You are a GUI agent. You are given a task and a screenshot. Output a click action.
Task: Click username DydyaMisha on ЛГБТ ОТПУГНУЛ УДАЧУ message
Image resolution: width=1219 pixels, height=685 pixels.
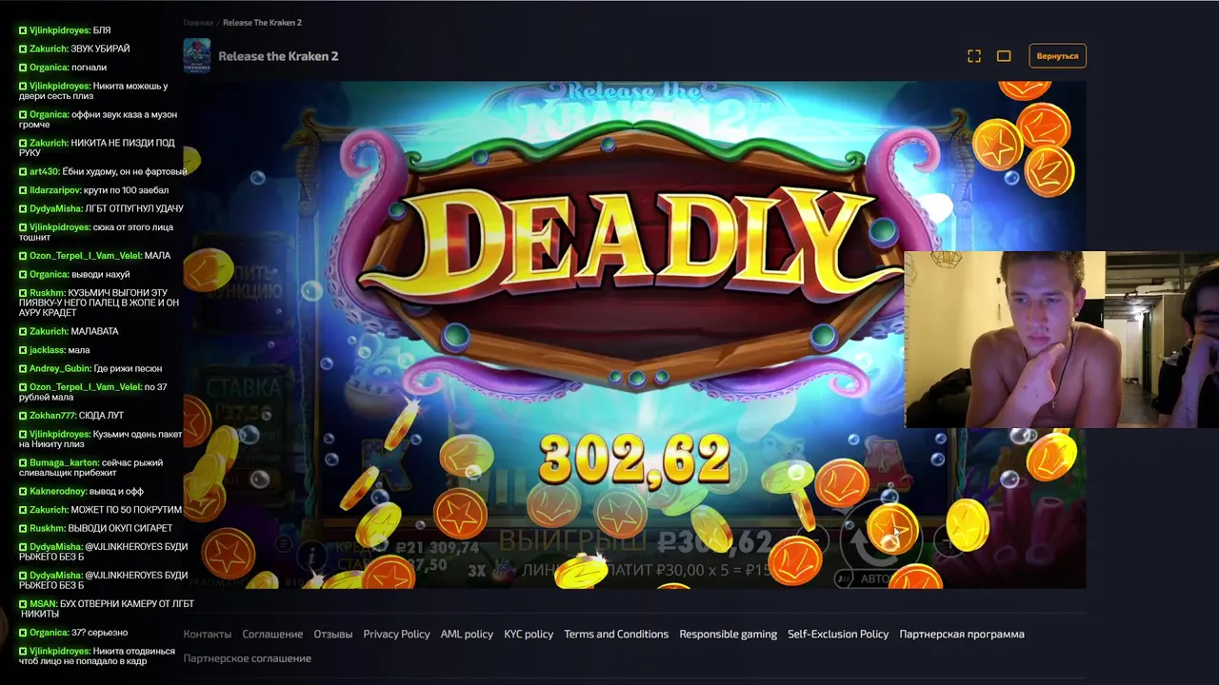[55, 208]
